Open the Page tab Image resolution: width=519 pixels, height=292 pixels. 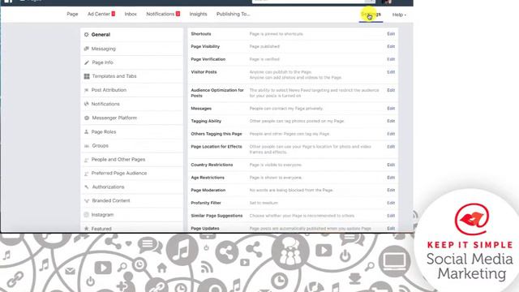(72, 14)
